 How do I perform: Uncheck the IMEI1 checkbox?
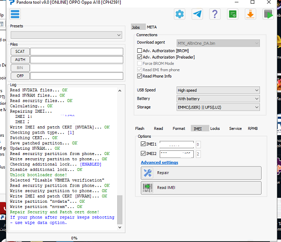coord(143,144)
